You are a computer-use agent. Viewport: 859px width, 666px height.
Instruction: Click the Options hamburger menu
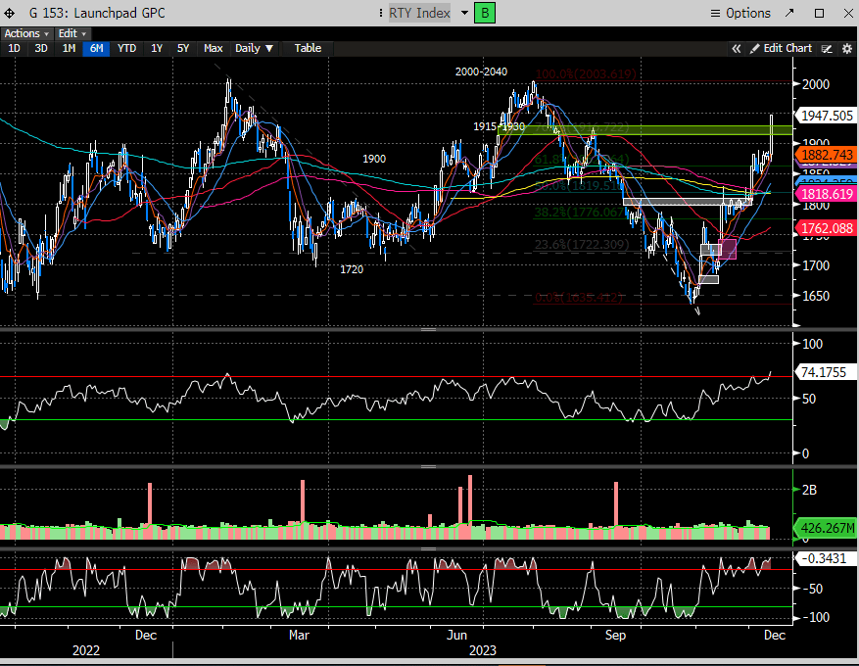click(x=740, y=13)
